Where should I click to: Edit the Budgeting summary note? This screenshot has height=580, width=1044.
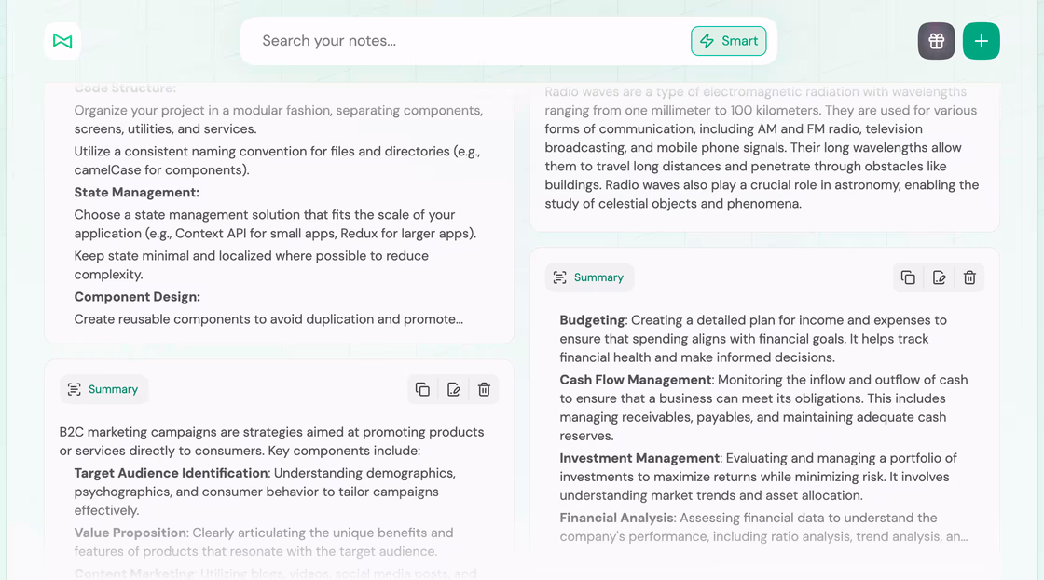939,277
